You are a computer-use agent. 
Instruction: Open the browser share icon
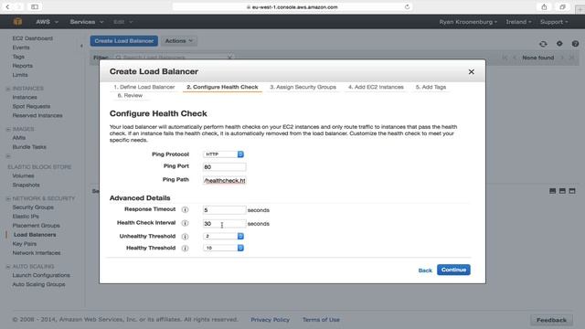pyautogui.click(x=545, y=6)
